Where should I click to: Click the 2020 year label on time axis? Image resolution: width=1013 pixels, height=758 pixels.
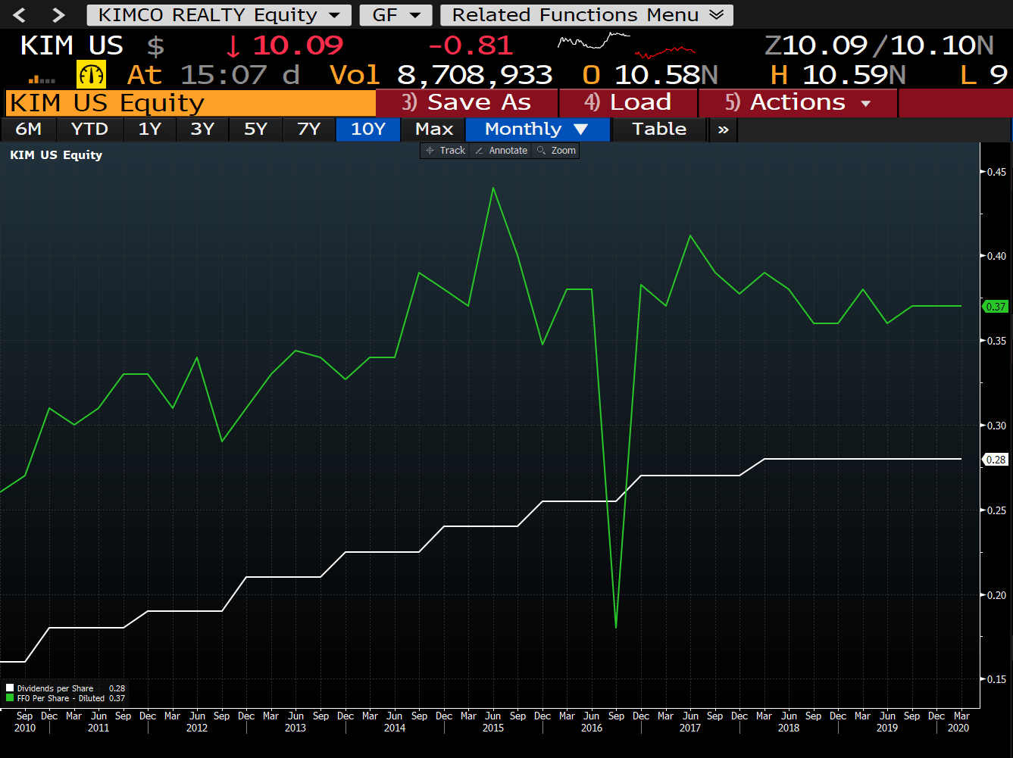[x=958, y=728]
